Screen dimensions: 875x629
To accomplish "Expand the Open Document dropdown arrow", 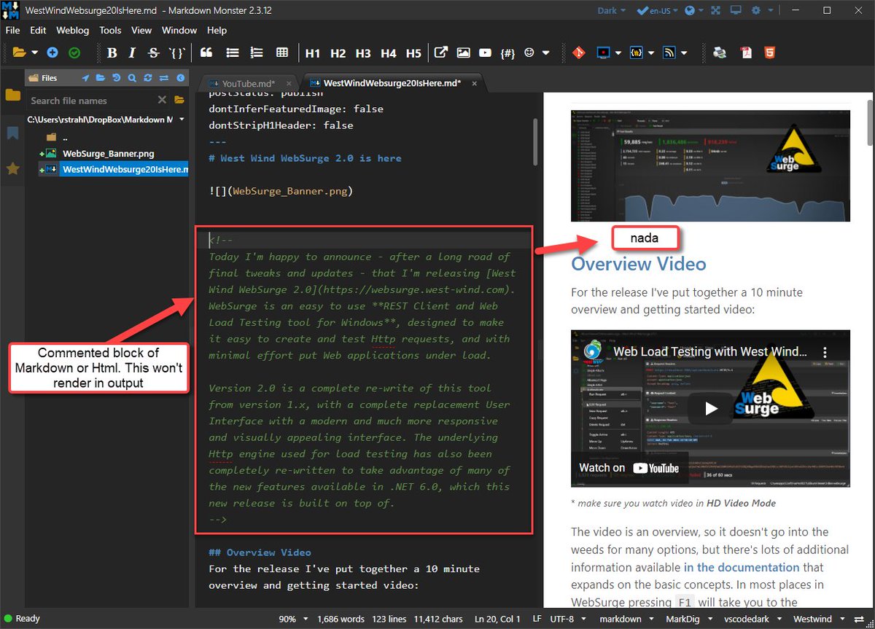I will (x=33, y=53).
